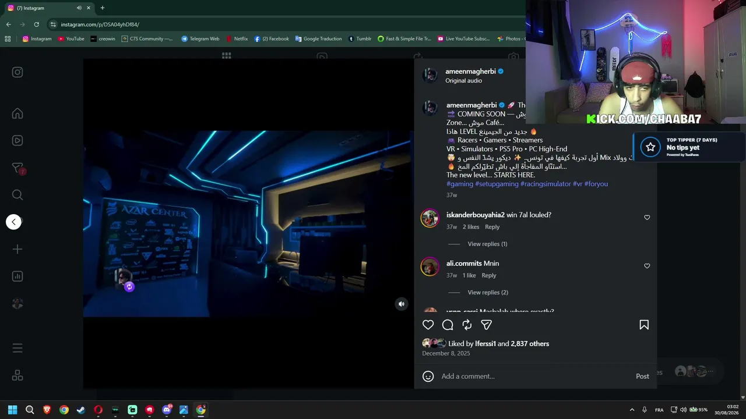Open the Netflix bookmark
Image resolution: width=746 pixels, height=419 pixels.
pyautogui.click(x=237, y=39)
